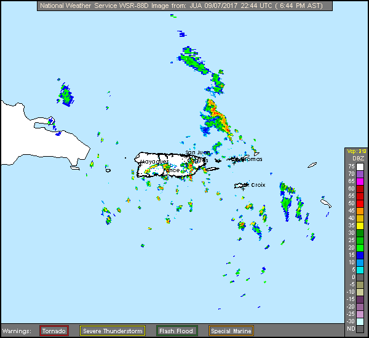This screenshot has height=338, width=369.
Task: Click Mona Island outline west of Puerto Rico
Action: click(108, 170)
